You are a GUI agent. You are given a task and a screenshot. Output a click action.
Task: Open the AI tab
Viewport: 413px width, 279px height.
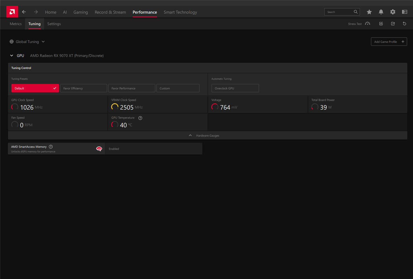point(65,12)
